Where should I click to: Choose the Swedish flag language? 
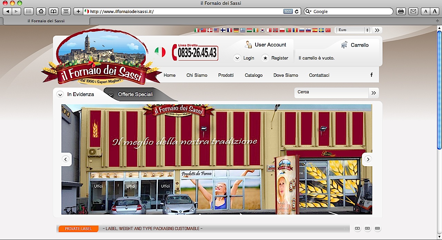pyautogui.click(x=321, y=30)
